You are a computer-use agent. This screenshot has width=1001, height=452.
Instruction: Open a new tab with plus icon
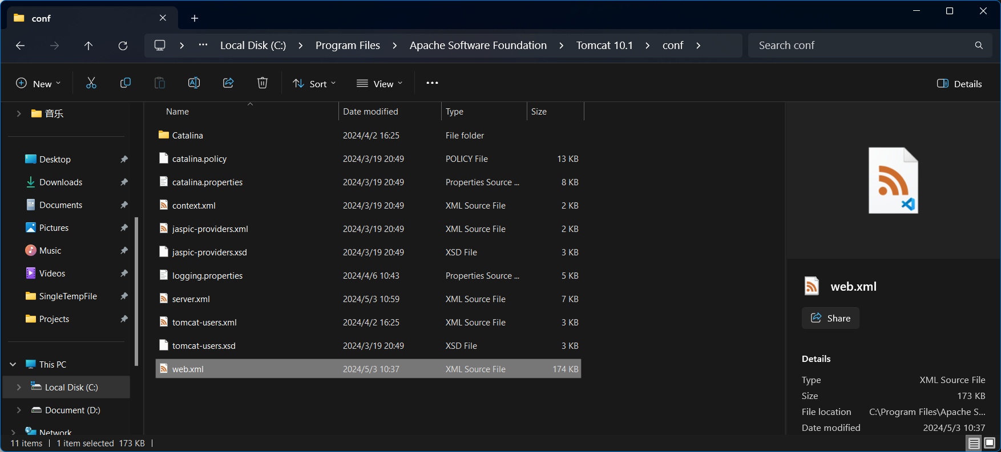195,18
